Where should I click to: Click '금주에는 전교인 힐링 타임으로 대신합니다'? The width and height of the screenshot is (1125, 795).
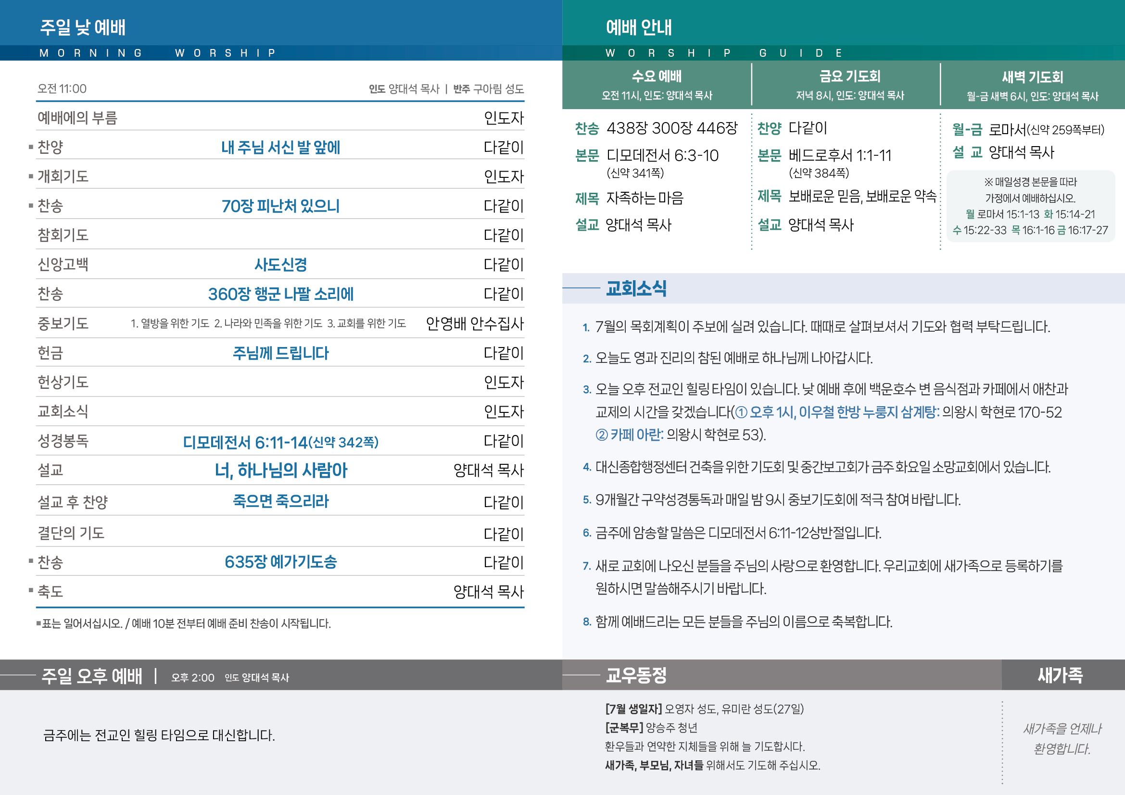[x=159, y=735]
